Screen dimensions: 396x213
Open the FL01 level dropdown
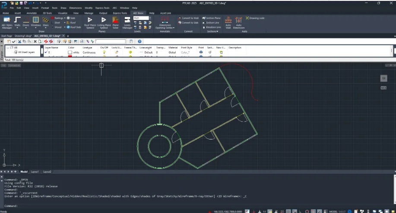tap(150, 18)
